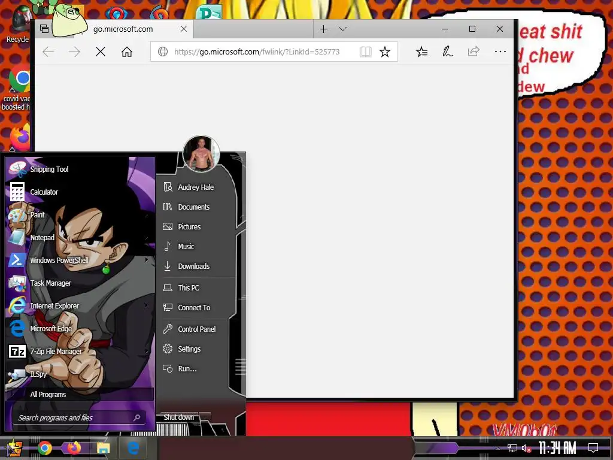Open 7-Zip File Manager
The image size is (613, 460).
pos(80,351)
